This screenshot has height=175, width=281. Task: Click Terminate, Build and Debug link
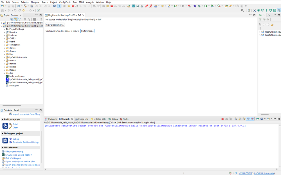point(25,142)
